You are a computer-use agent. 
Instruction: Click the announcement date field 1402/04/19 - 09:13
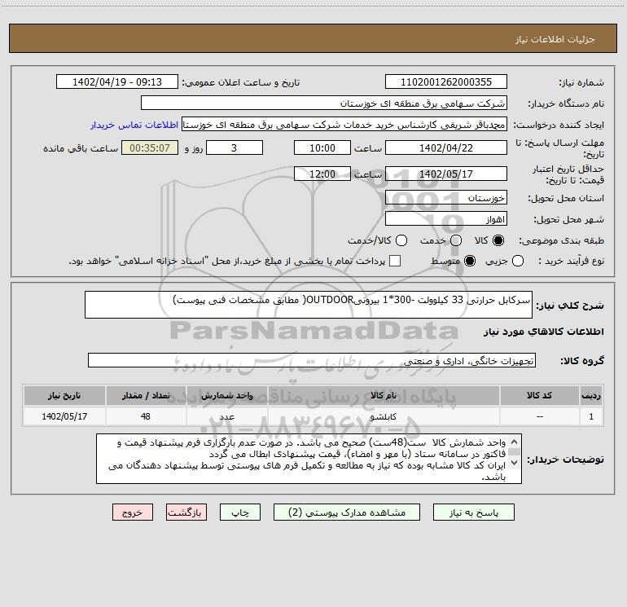(117, 82)
